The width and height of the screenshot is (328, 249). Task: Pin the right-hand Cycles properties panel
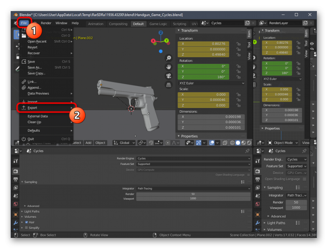pyautogui.click(x=304, y=151)
